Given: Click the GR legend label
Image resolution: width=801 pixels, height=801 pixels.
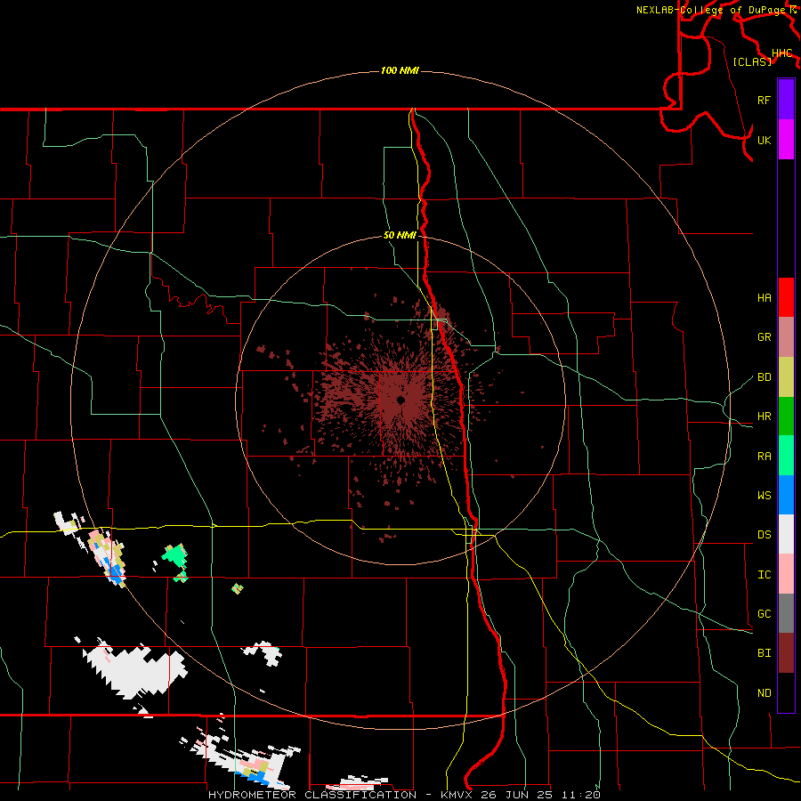Looking at the screenshot, I should (764, 337).
